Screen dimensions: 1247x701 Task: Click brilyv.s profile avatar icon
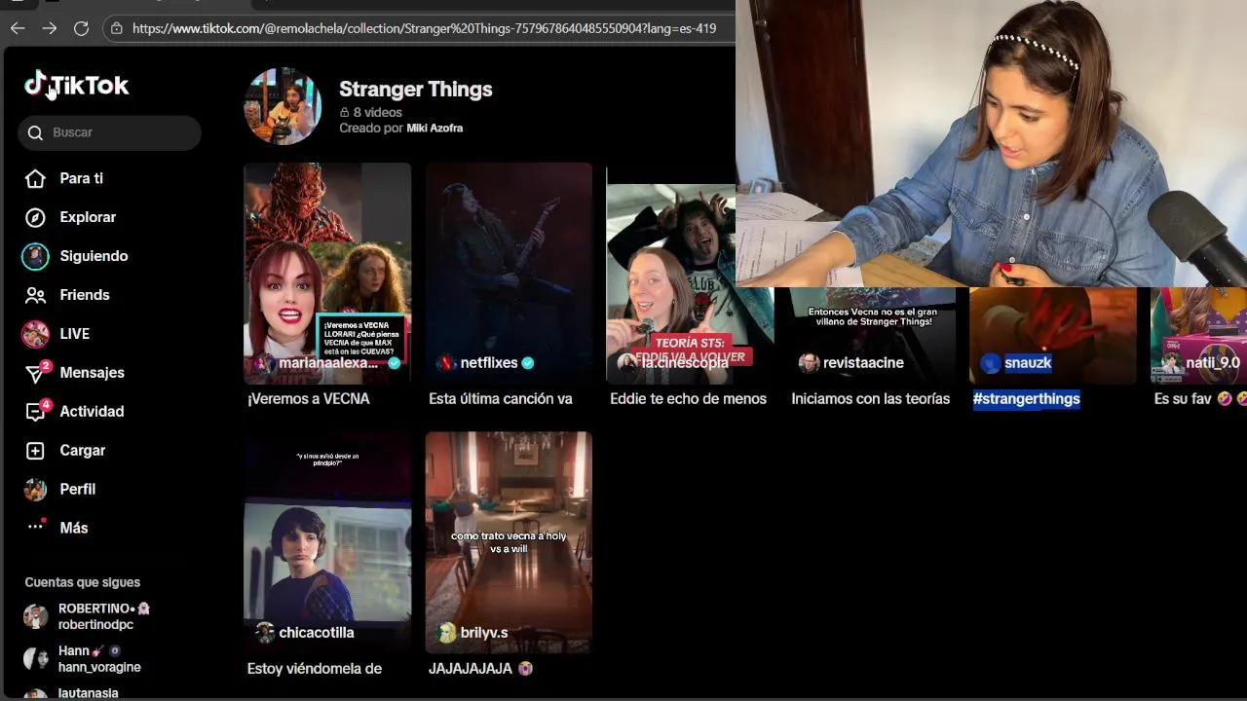point(446,633)
